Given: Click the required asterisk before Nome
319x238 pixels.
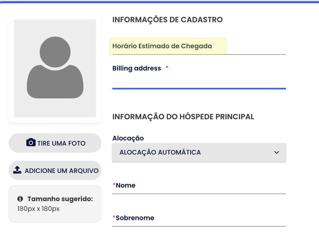Looking at the screenshot, I should pos(114,185).
